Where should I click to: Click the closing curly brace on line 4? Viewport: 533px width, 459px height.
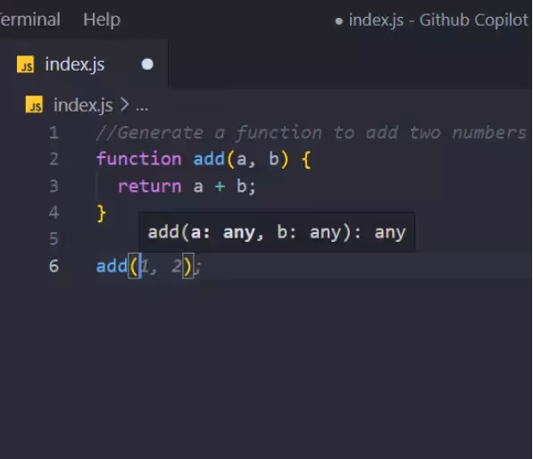(x=101, y=213)
